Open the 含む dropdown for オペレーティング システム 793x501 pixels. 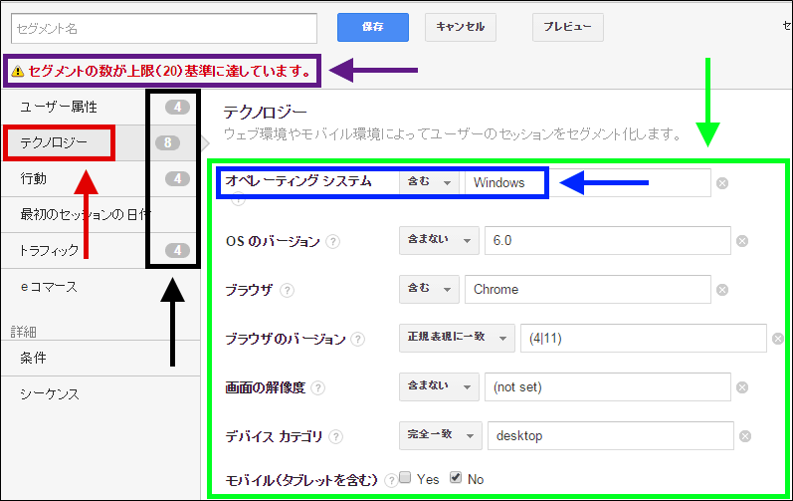pos(428,183)
